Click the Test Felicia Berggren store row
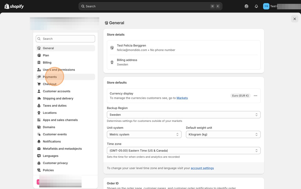 184,48
